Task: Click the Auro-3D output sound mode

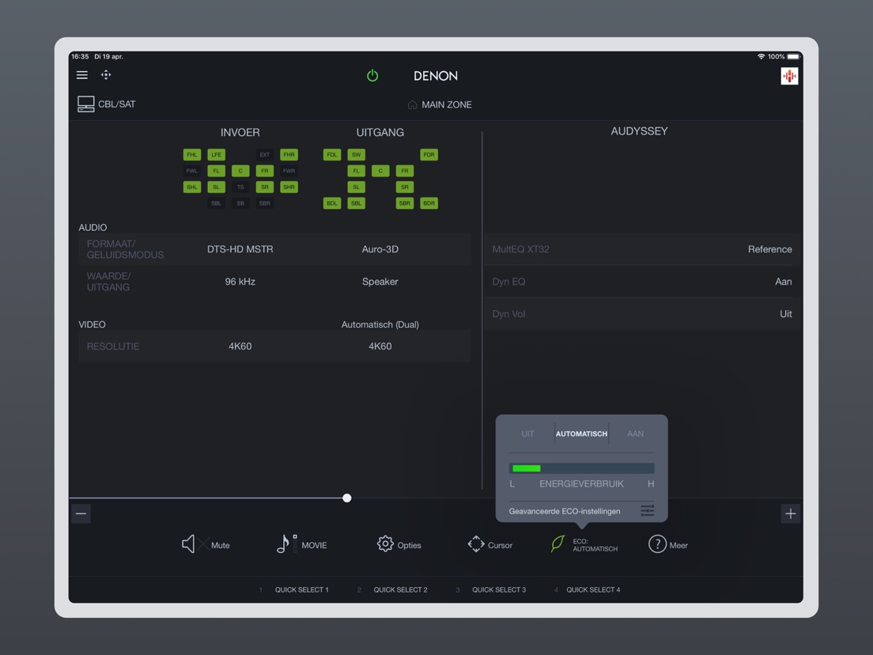Action: tap(380, 249)
